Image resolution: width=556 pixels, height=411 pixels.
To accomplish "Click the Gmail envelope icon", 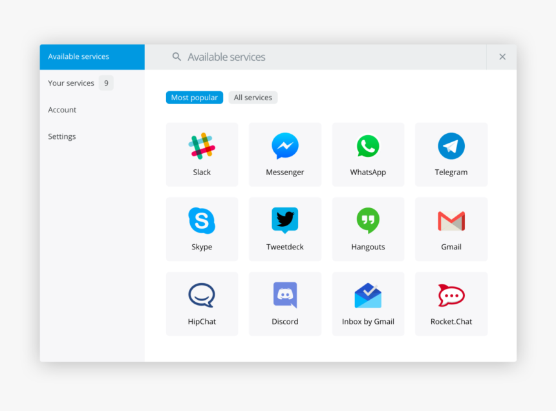I will (x=451, y=221).
